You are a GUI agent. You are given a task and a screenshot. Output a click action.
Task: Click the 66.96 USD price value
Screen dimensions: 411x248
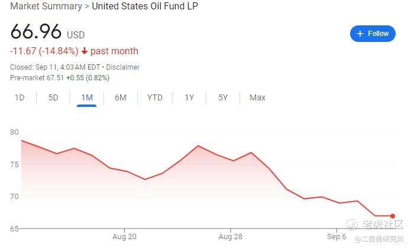coord(37,32)
